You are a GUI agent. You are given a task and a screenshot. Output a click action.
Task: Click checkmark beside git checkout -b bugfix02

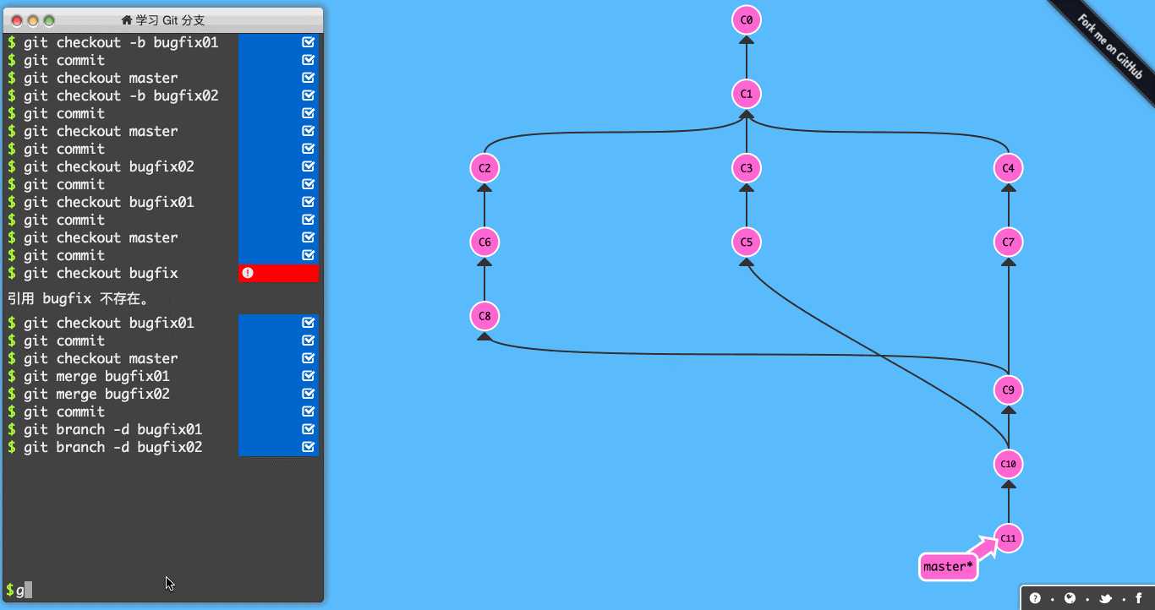coord(308,95)
